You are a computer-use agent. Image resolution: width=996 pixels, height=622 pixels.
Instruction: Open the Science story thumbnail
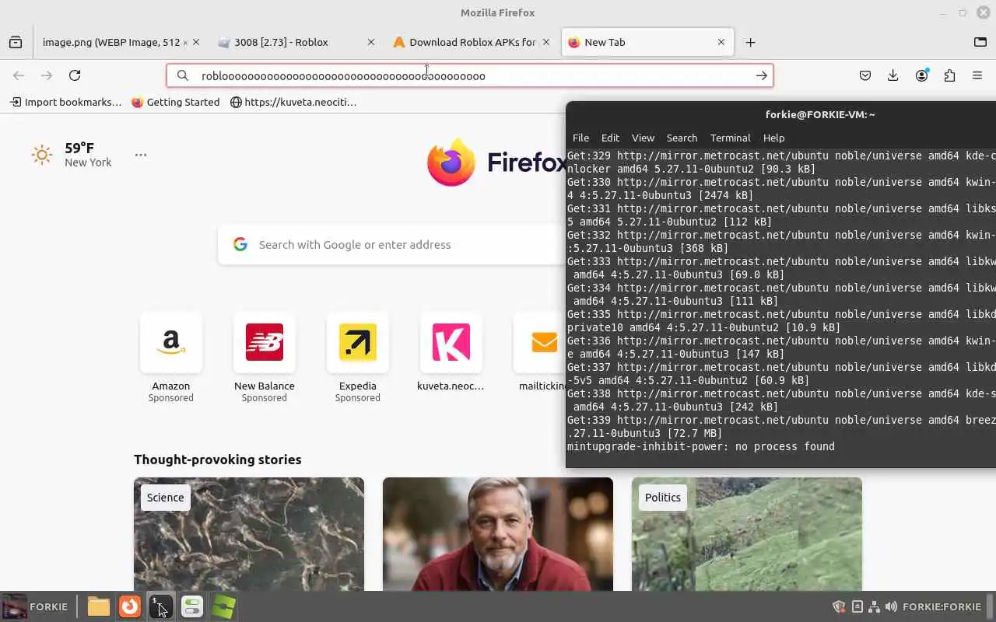pyautogui.click(x=249, y=534)
